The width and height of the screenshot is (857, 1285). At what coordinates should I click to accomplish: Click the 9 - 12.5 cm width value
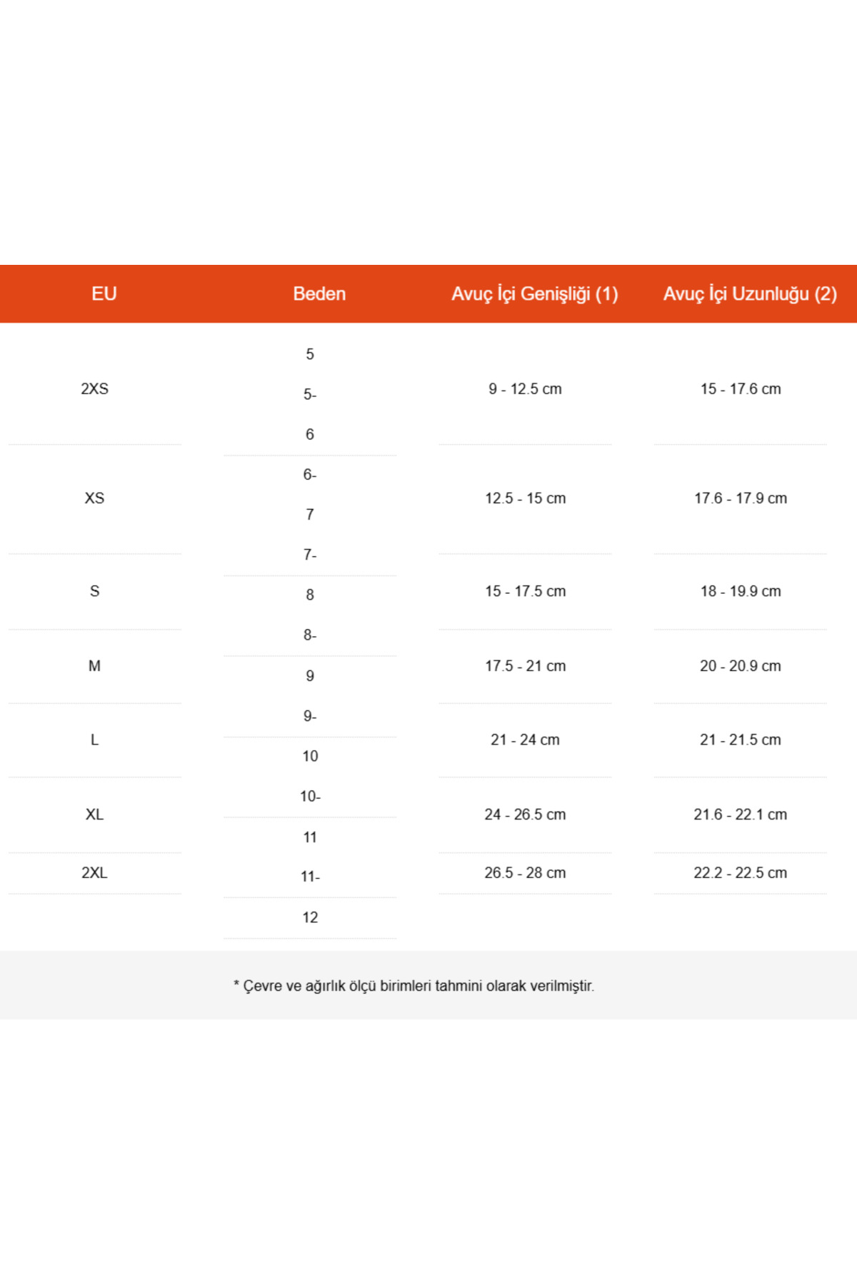525,389
